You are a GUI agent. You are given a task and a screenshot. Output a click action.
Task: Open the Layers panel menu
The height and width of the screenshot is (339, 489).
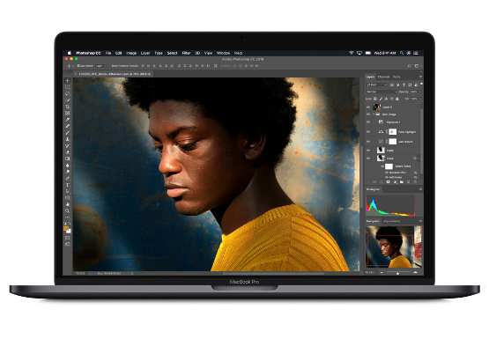pyautogui.click(x=420, y=77)
